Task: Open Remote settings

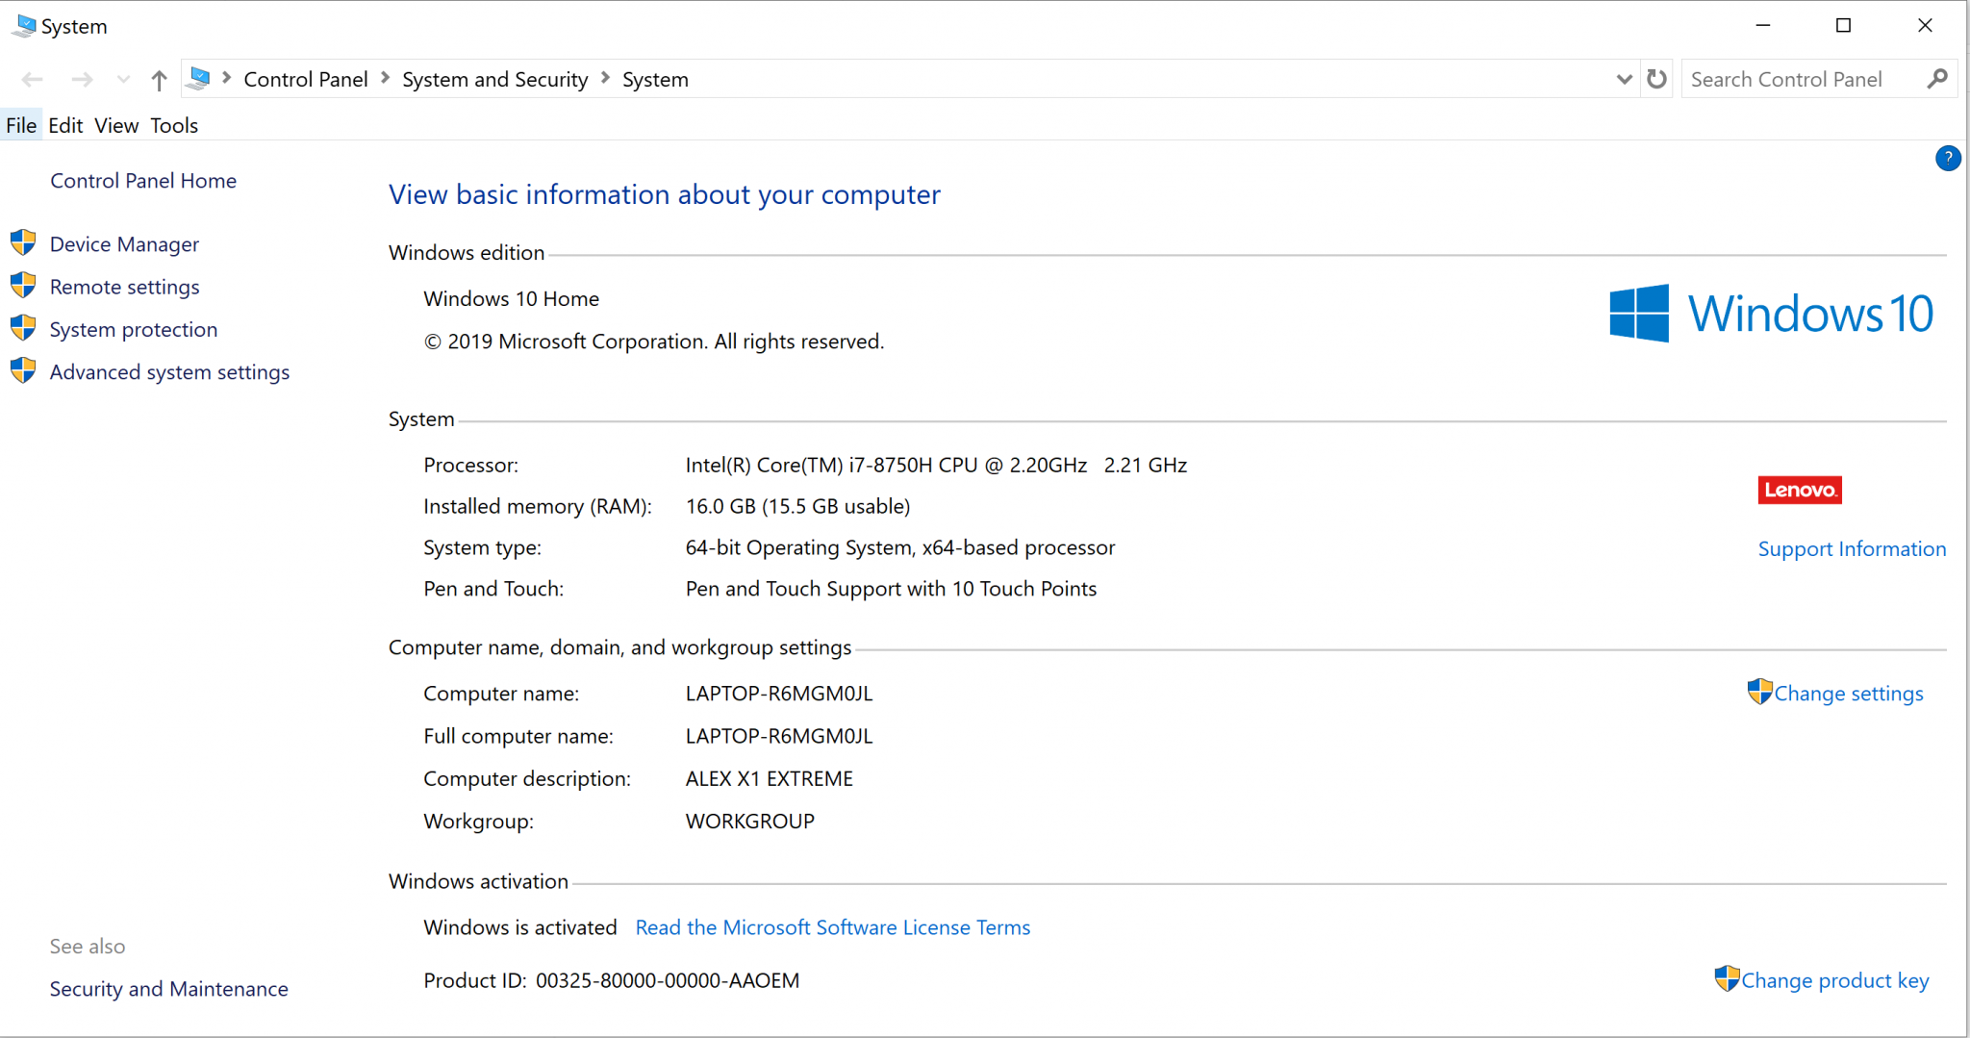Action: (124, 287)
